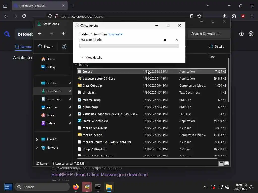Open Firefox from the taskbar
The height and width of the screenshot is (193, 258).
[76, 187]
